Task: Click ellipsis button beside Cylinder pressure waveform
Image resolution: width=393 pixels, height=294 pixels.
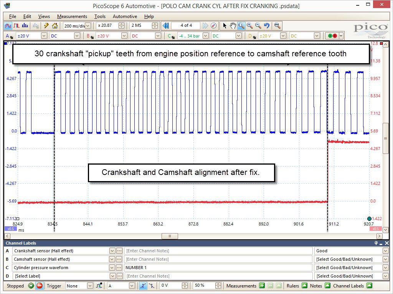Action: point(119,268)
